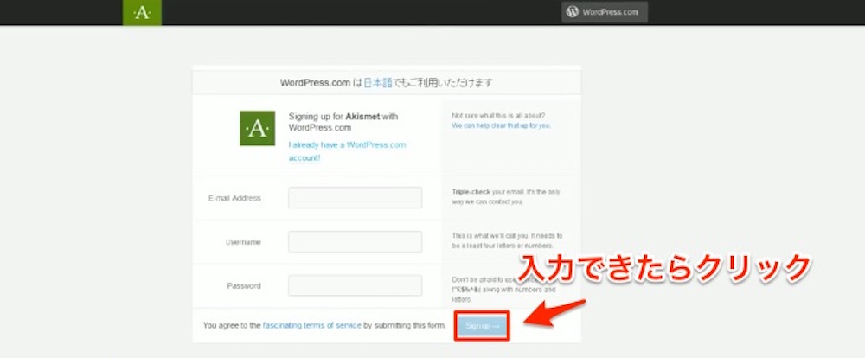This screenshot has height=358, width=865.
Task: Focus the Username input field
Action: [356, 241]
